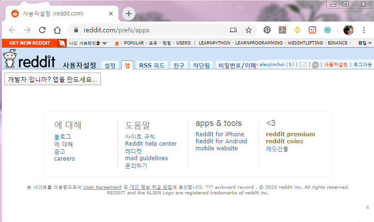This screenshot has height=222, width=374.
Task: Expand subreddit bar with the » arrow
Action: pos(370,43)
